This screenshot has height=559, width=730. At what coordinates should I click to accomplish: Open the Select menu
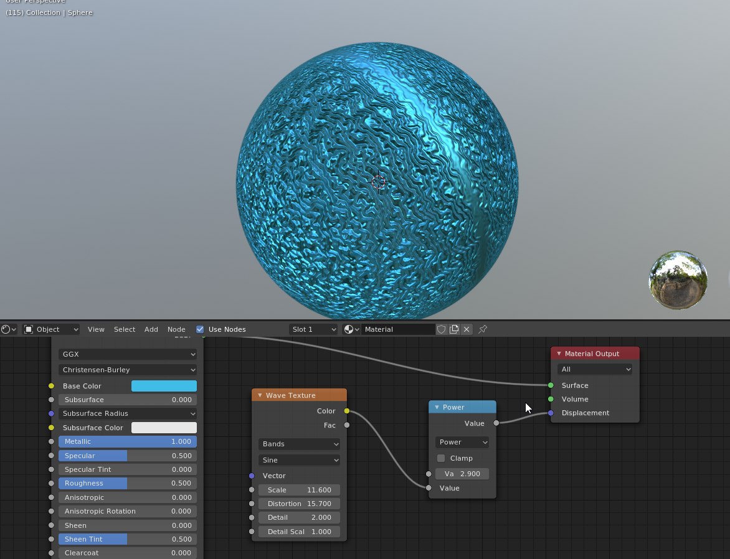125,329
